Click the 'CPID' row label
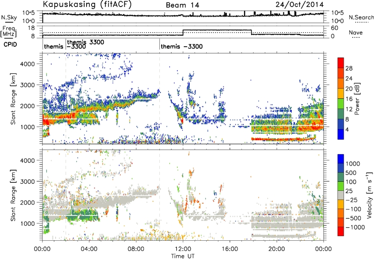The width and height of the screenshot is (374, 259). 10,44
